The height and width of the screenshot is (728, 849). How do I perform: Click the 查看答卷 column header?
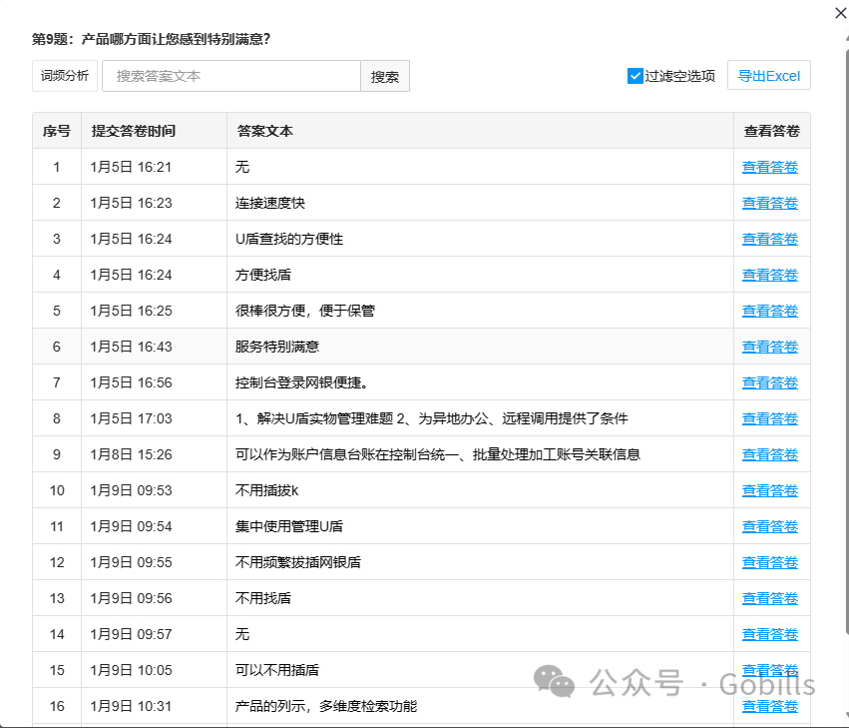coord(771,131)
